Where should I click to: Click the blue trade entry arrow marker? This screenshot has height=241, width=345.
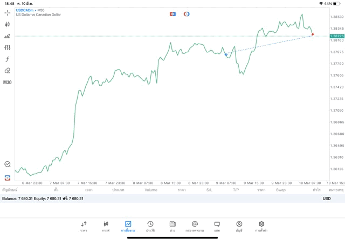click(x=226, y=54)
